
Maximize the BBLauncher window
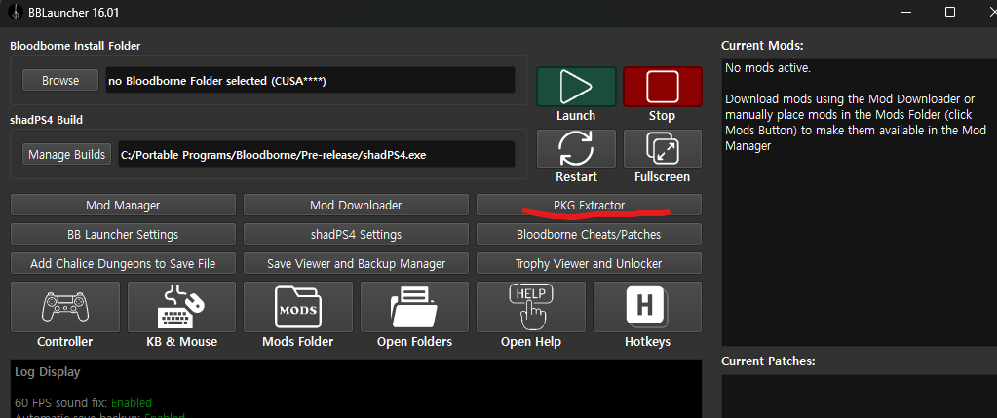[x=950, y=12]
